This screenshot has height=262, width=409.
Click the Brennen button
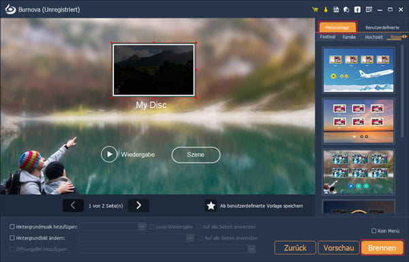[382, 248]
